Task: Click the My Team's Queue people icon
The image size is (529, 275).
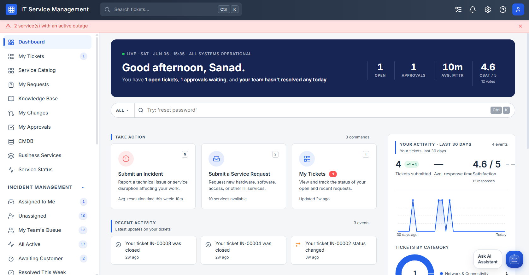Action: click(11, 230)
